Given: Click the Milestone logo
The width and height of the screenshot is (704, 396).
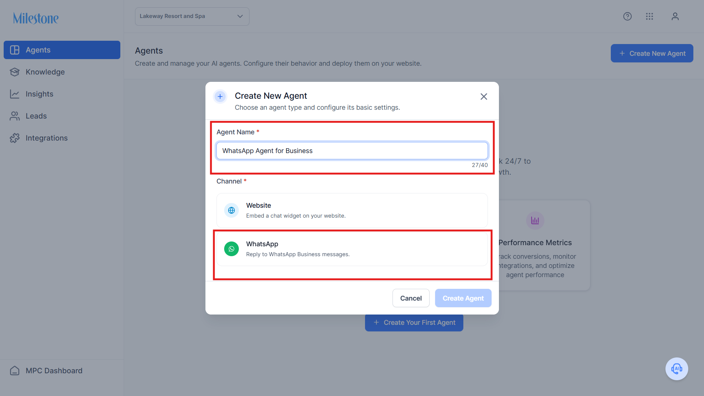Looking at the screenshot, I should (36, 18).
